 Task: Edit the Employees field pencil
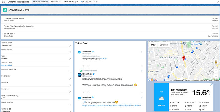coord(70,92)
